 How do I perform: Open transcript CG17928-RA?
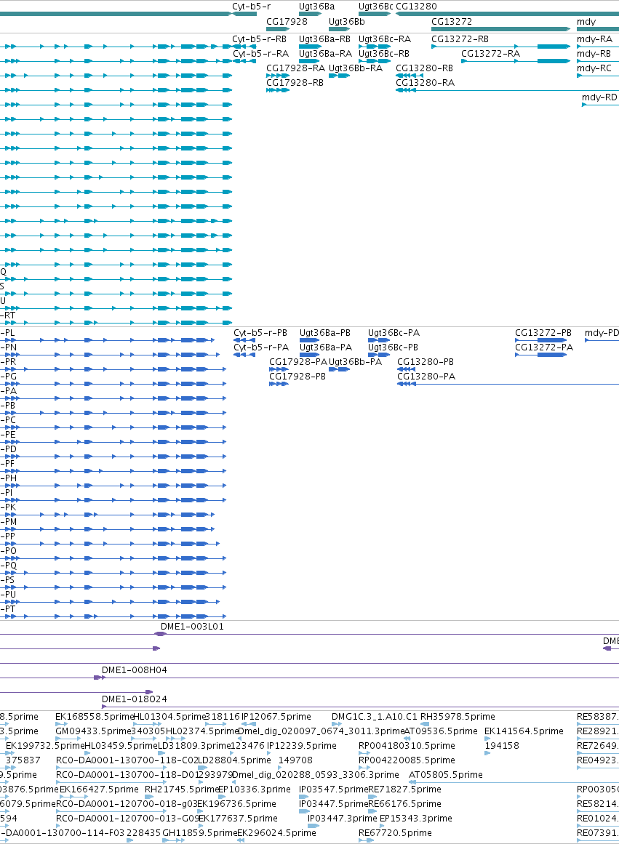coord(296,68)
